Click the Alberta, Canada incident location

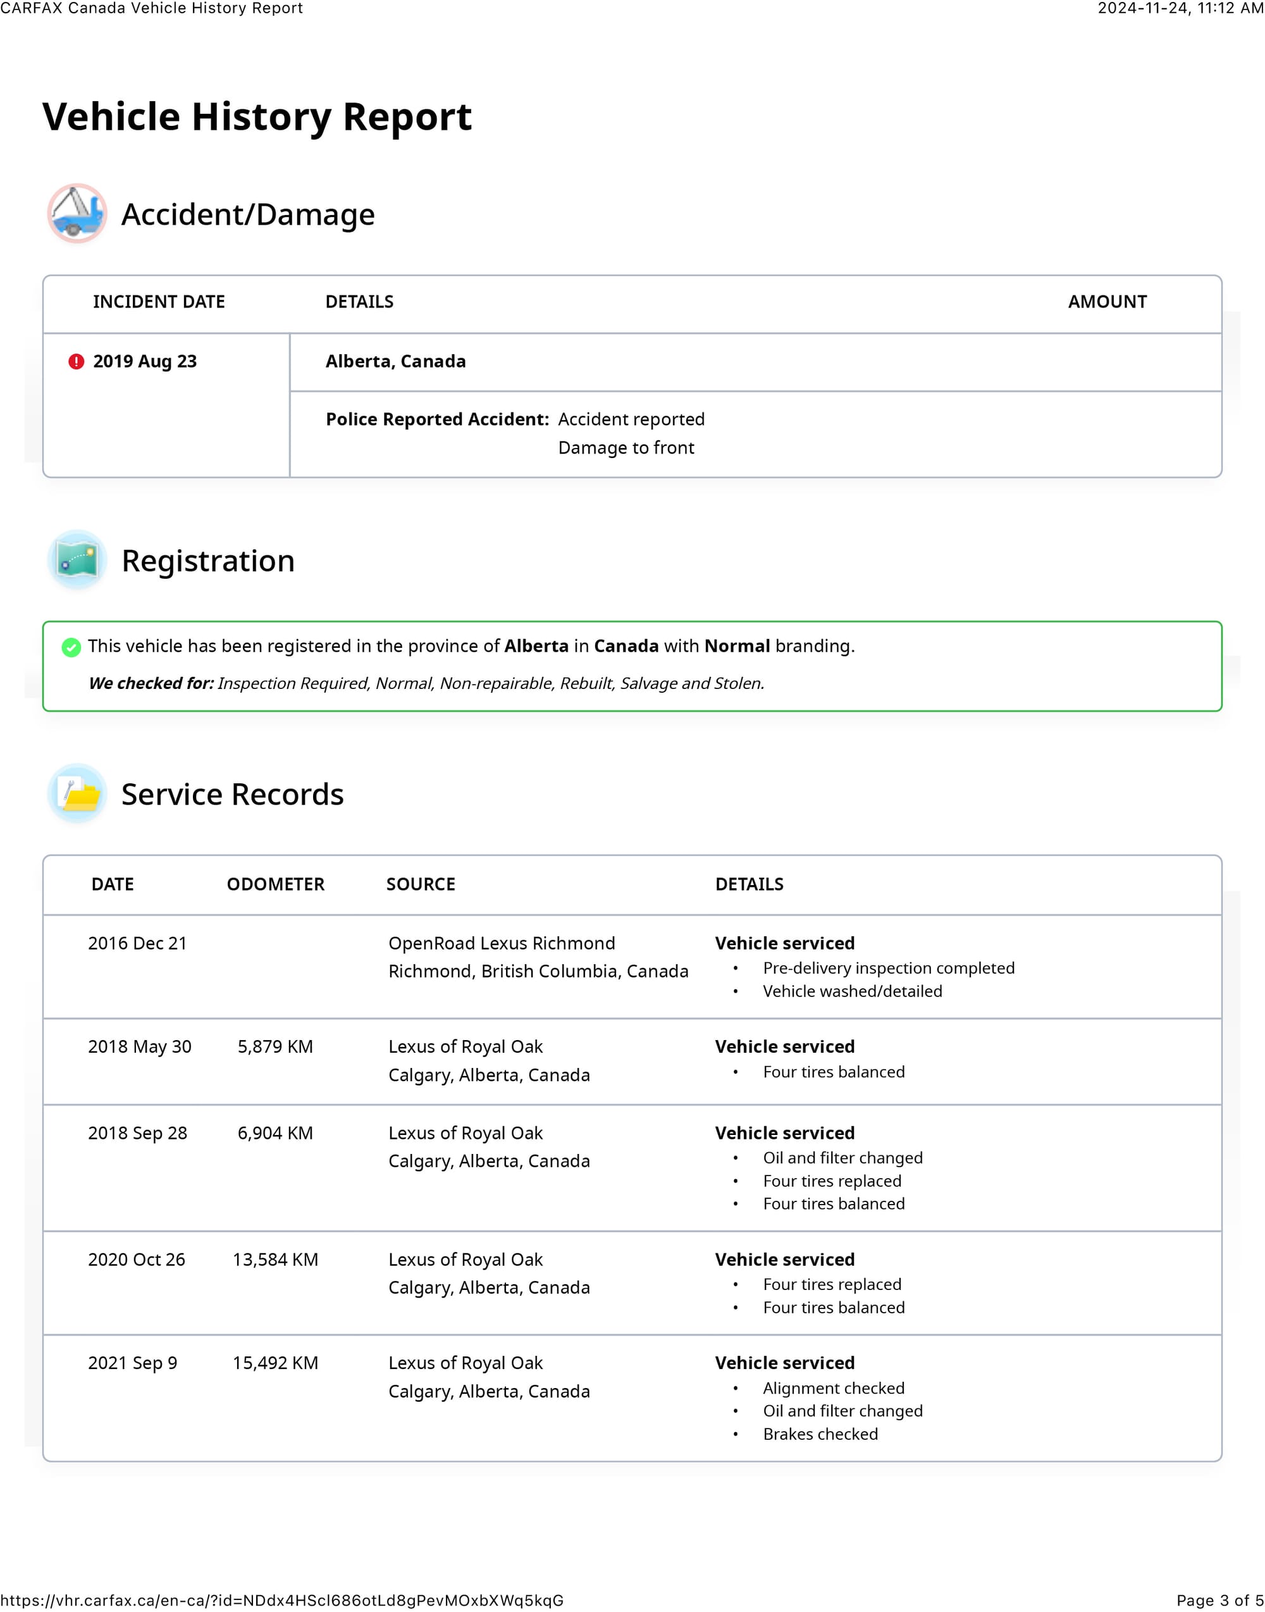tap(395, 361)
